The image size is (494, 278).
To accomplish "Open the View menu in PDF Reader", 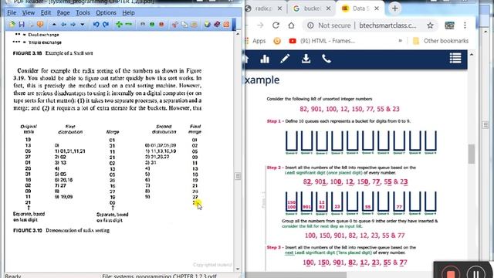I will point(29,12).
